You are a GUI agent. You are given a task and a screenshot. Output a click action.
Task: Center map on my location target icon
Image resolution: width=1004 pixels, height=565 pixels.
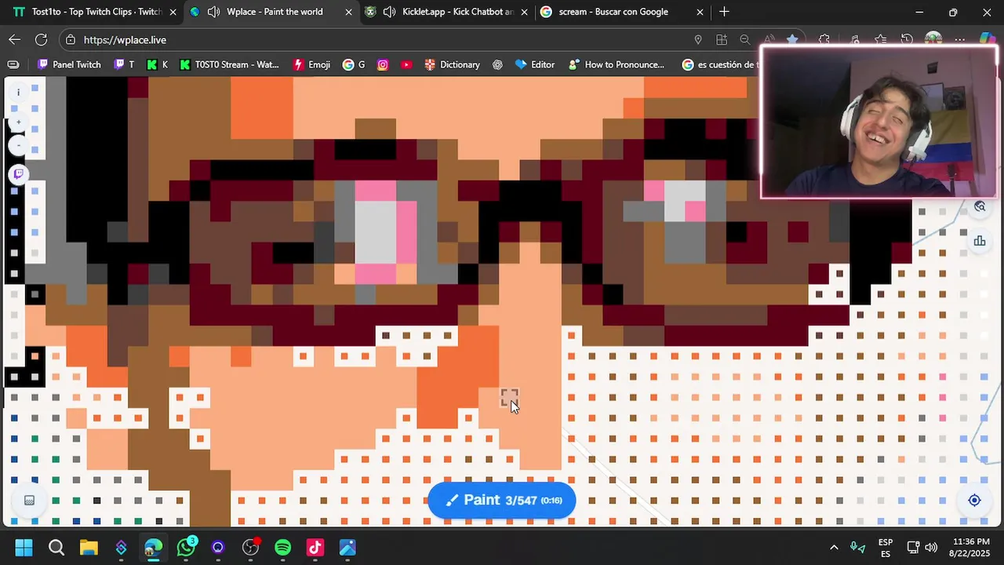(974, 501)
